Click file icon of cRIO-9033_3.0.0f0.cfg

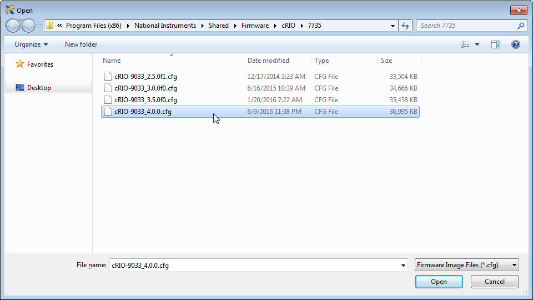click(x=108, y=88)
